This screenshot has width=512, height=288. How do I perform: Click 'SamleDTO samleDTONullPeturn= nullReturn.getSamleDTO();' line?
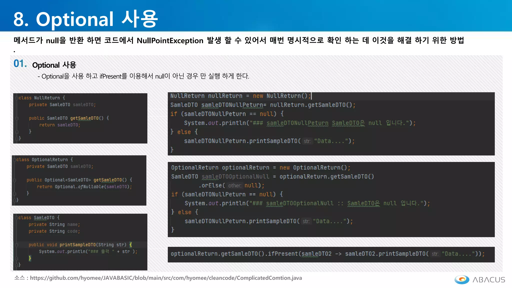coord(263,105)
